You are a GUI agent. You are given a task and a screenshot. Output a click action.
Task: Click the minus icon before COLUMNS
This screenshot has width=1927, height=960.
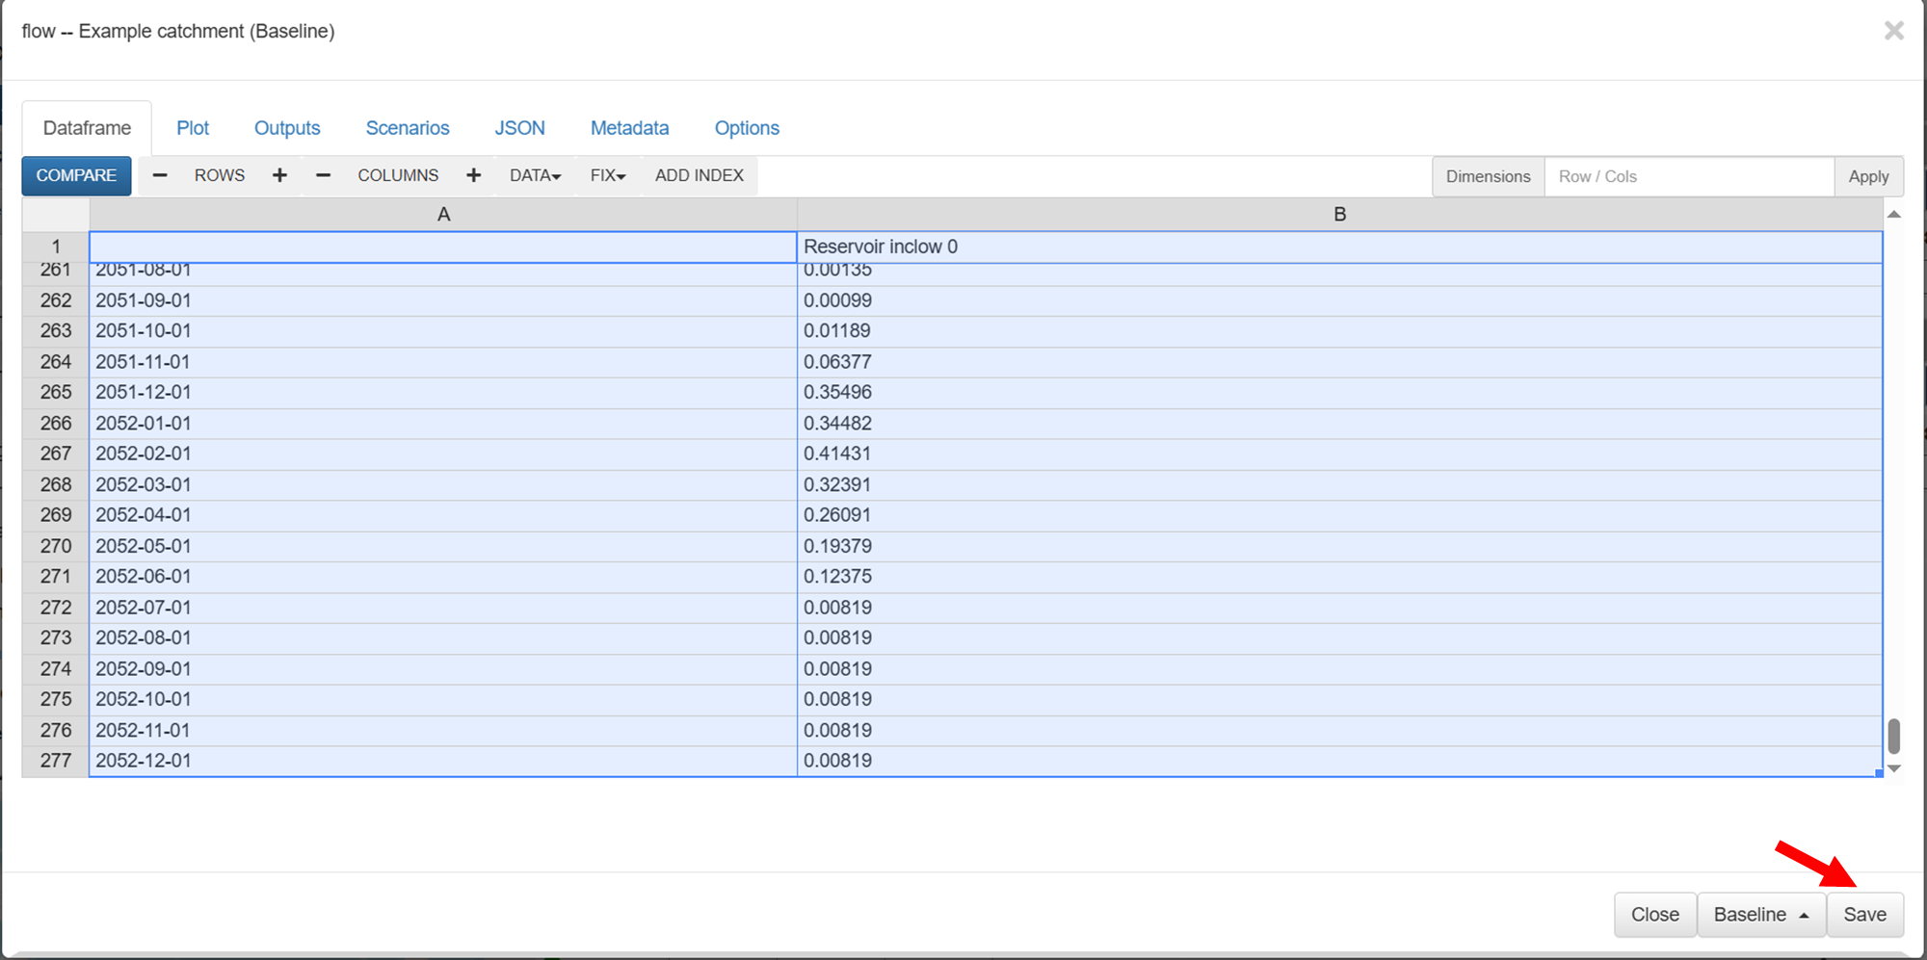coord(324,175)
